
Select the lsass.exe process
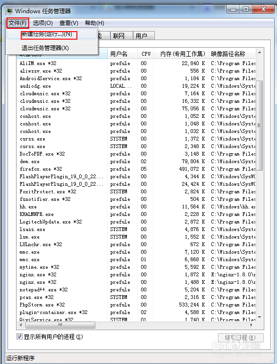coord(136,229)
